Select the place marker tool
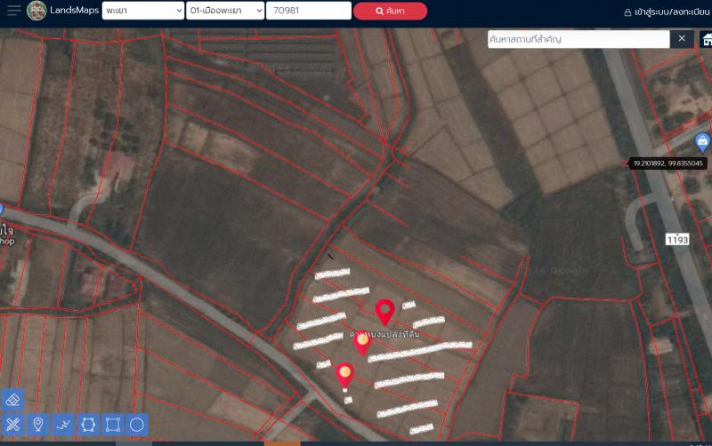 38,424
